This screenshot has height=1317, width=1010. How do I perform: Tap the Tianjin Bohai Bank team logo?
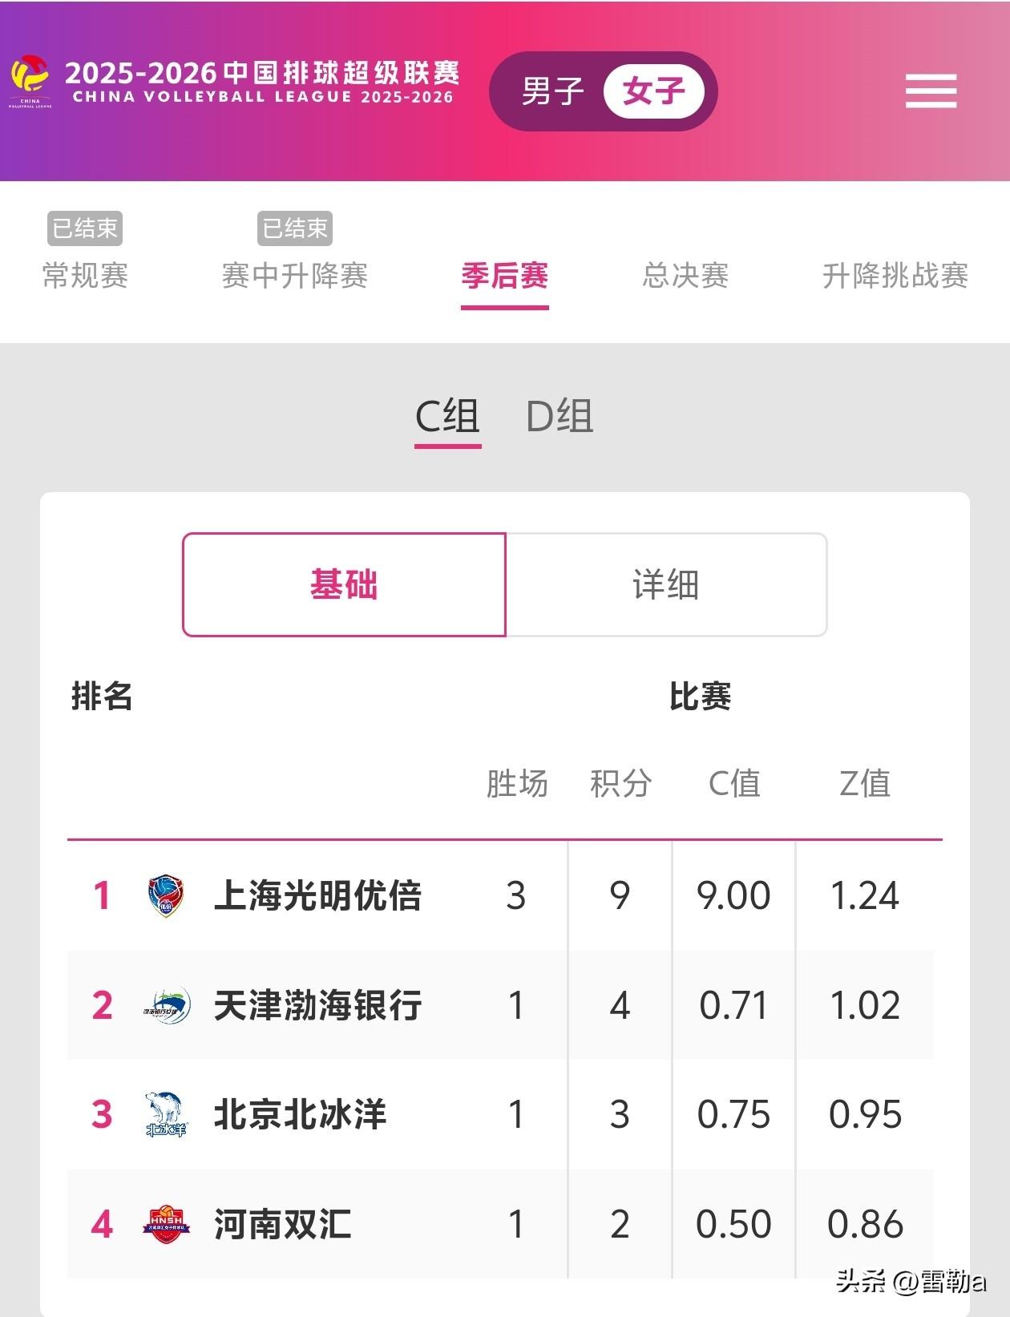[x=167, y=1005]
